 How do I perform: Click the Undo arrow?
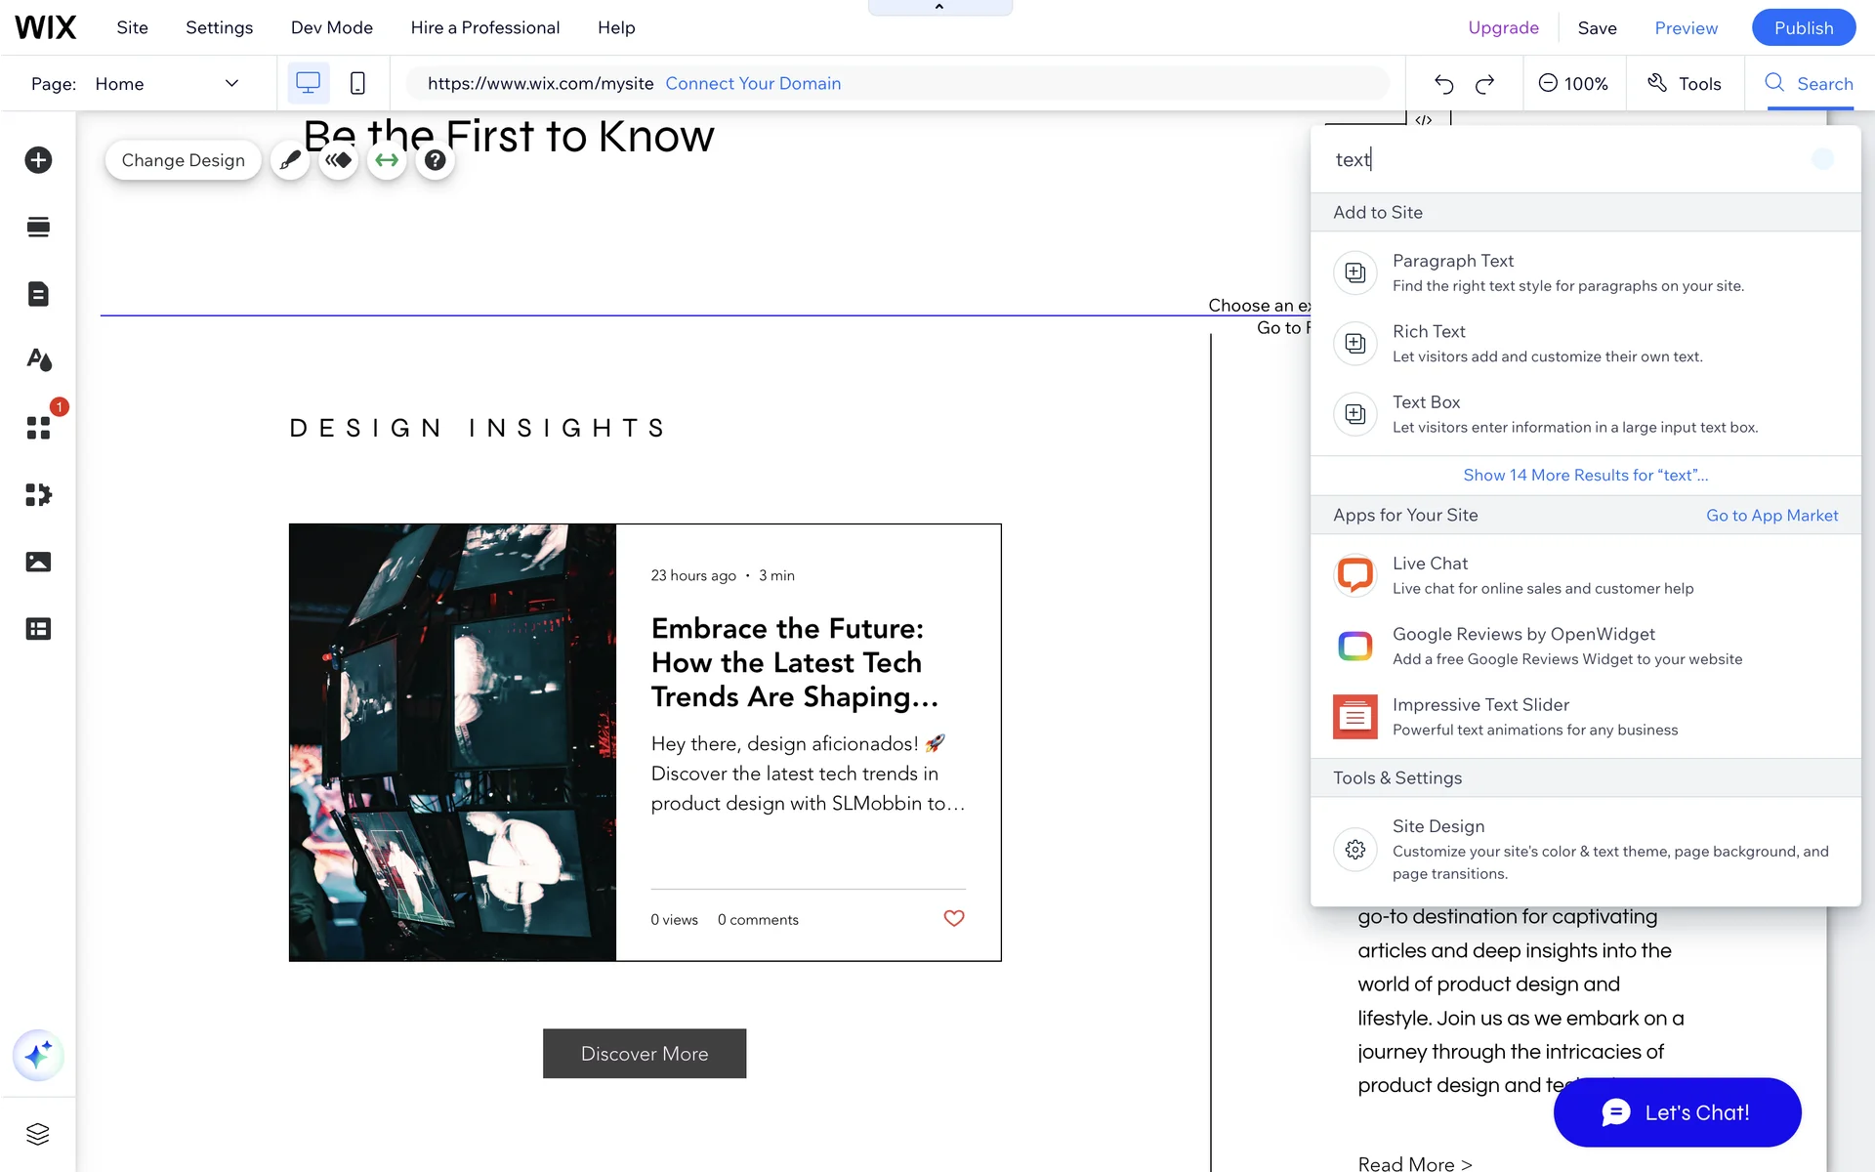[x=1443, y=84]
